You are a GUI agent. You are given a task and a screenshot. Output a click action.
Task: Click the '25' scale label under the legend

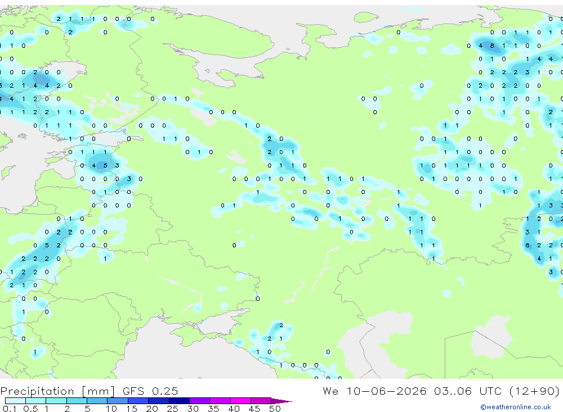(x=172, y=409)
